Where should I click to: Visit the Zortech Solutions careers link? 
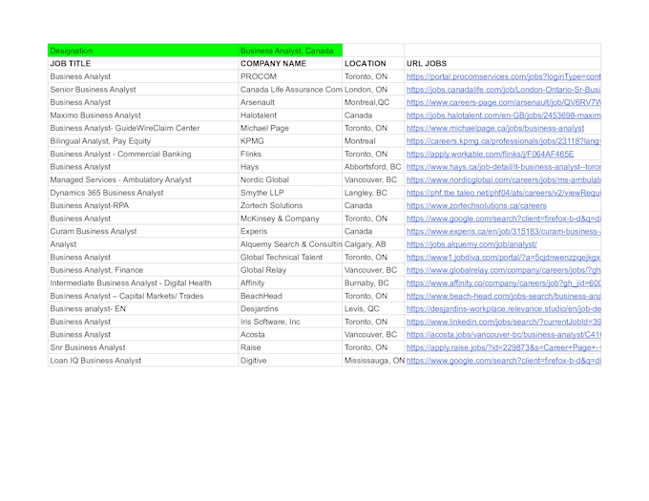[x=476, y=205]
